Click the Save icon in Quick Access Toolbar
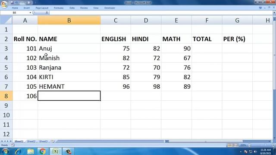 [x=12, y=3]
